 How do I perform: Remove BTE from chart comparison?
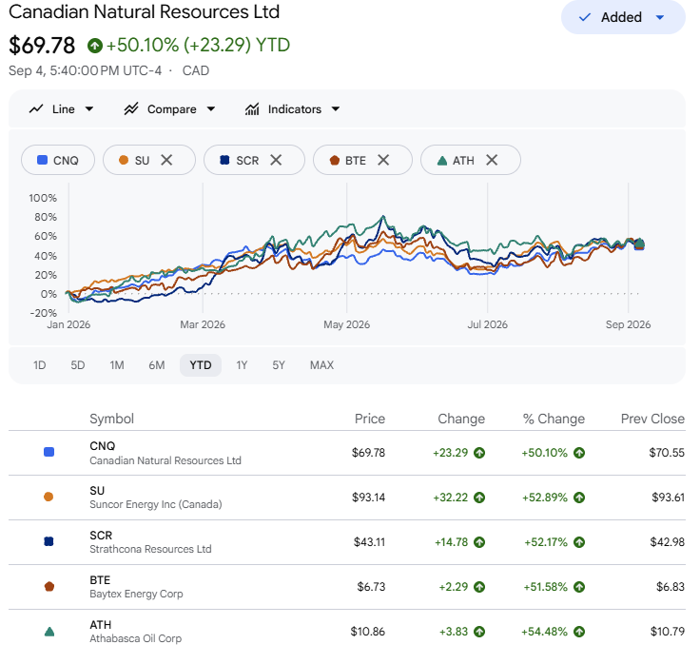click(x=383, y=160)
